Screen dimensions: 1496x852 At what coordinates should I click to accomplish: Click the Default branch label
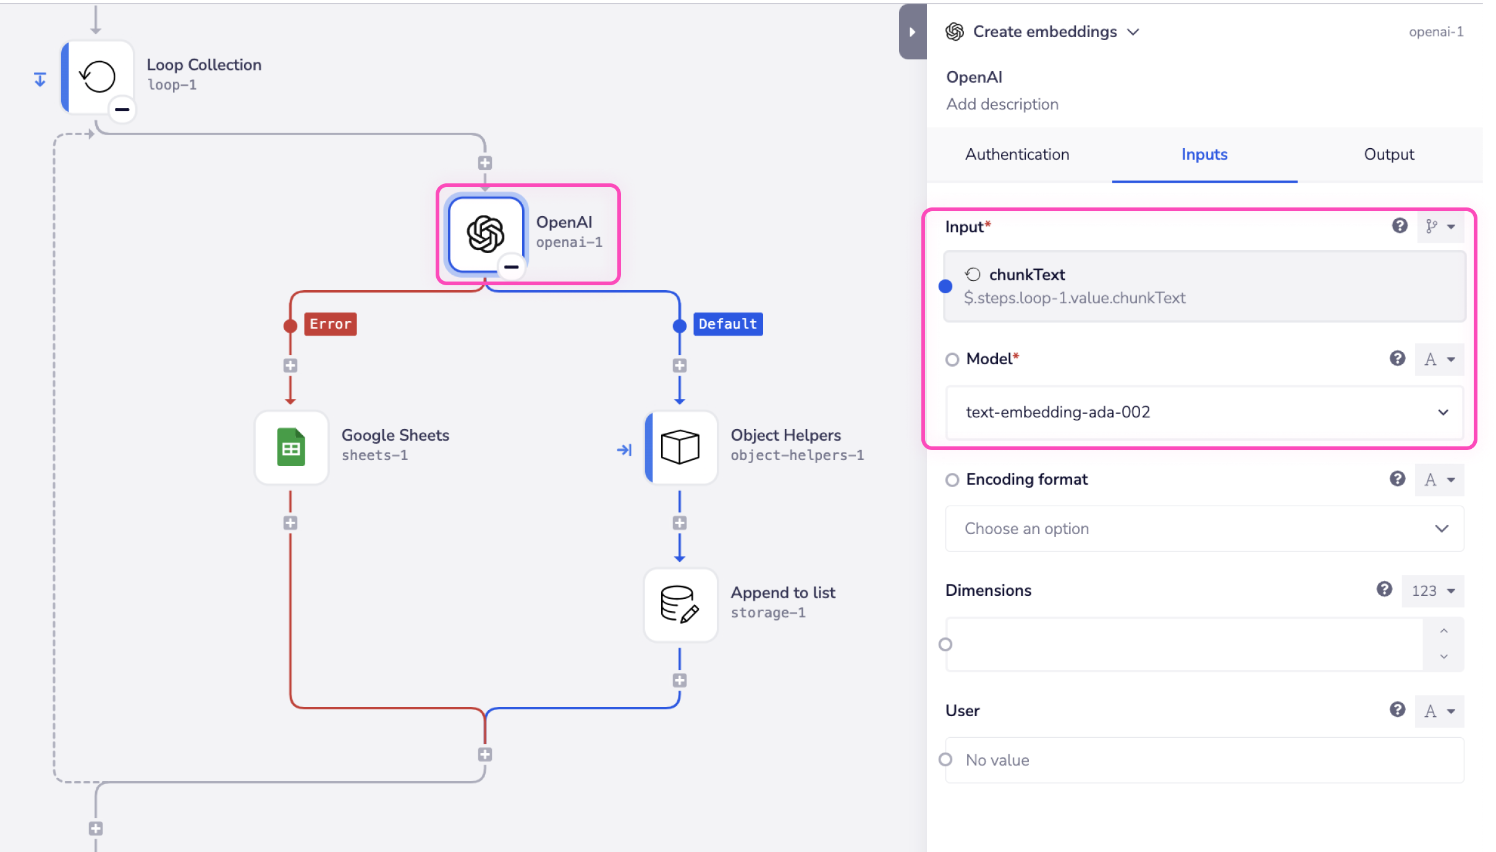pos(727,324)
